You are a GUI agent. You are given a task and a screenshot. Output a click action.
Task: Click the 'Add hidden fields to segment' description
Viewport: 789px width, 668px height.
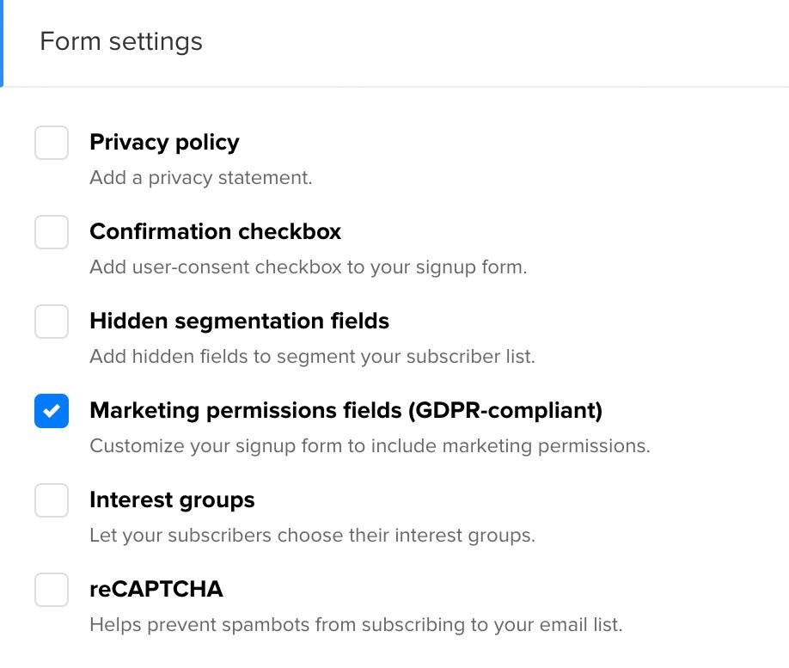click(x=312, y=357)
